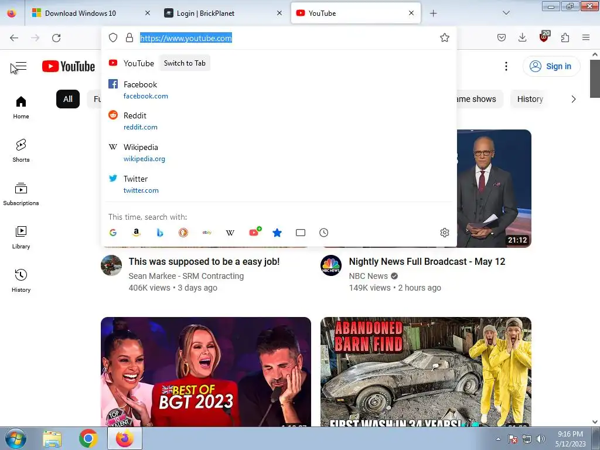Screen dimensions: 600x450
Task: Click the forward navigation arrow
Action: (35, 38)
